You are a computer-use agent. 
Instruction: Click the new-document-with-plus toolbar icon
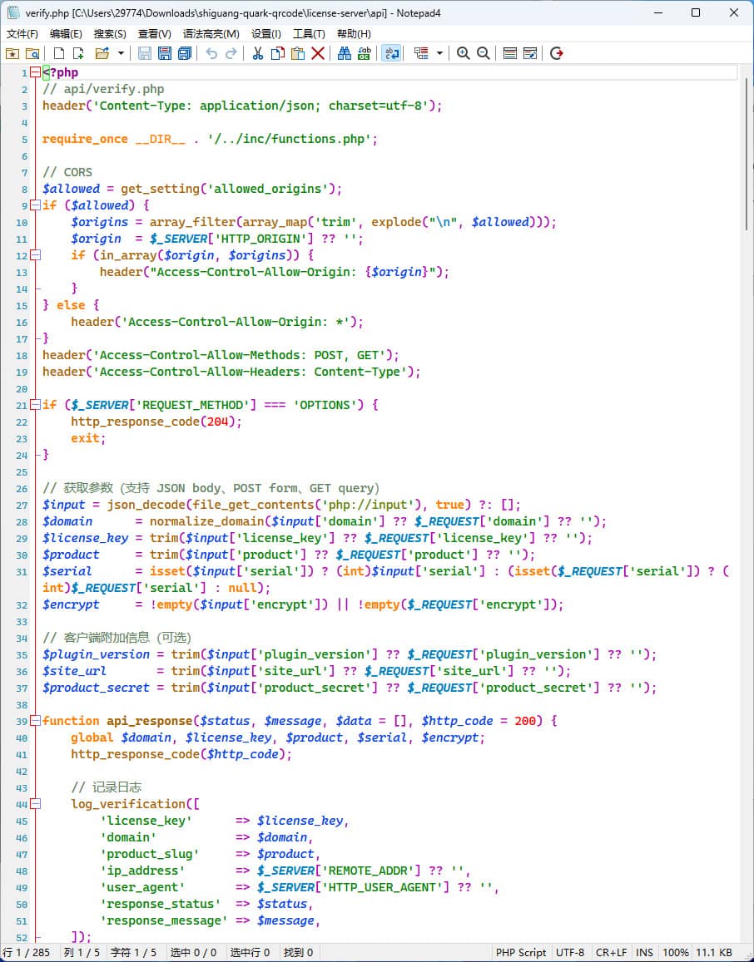78,53
